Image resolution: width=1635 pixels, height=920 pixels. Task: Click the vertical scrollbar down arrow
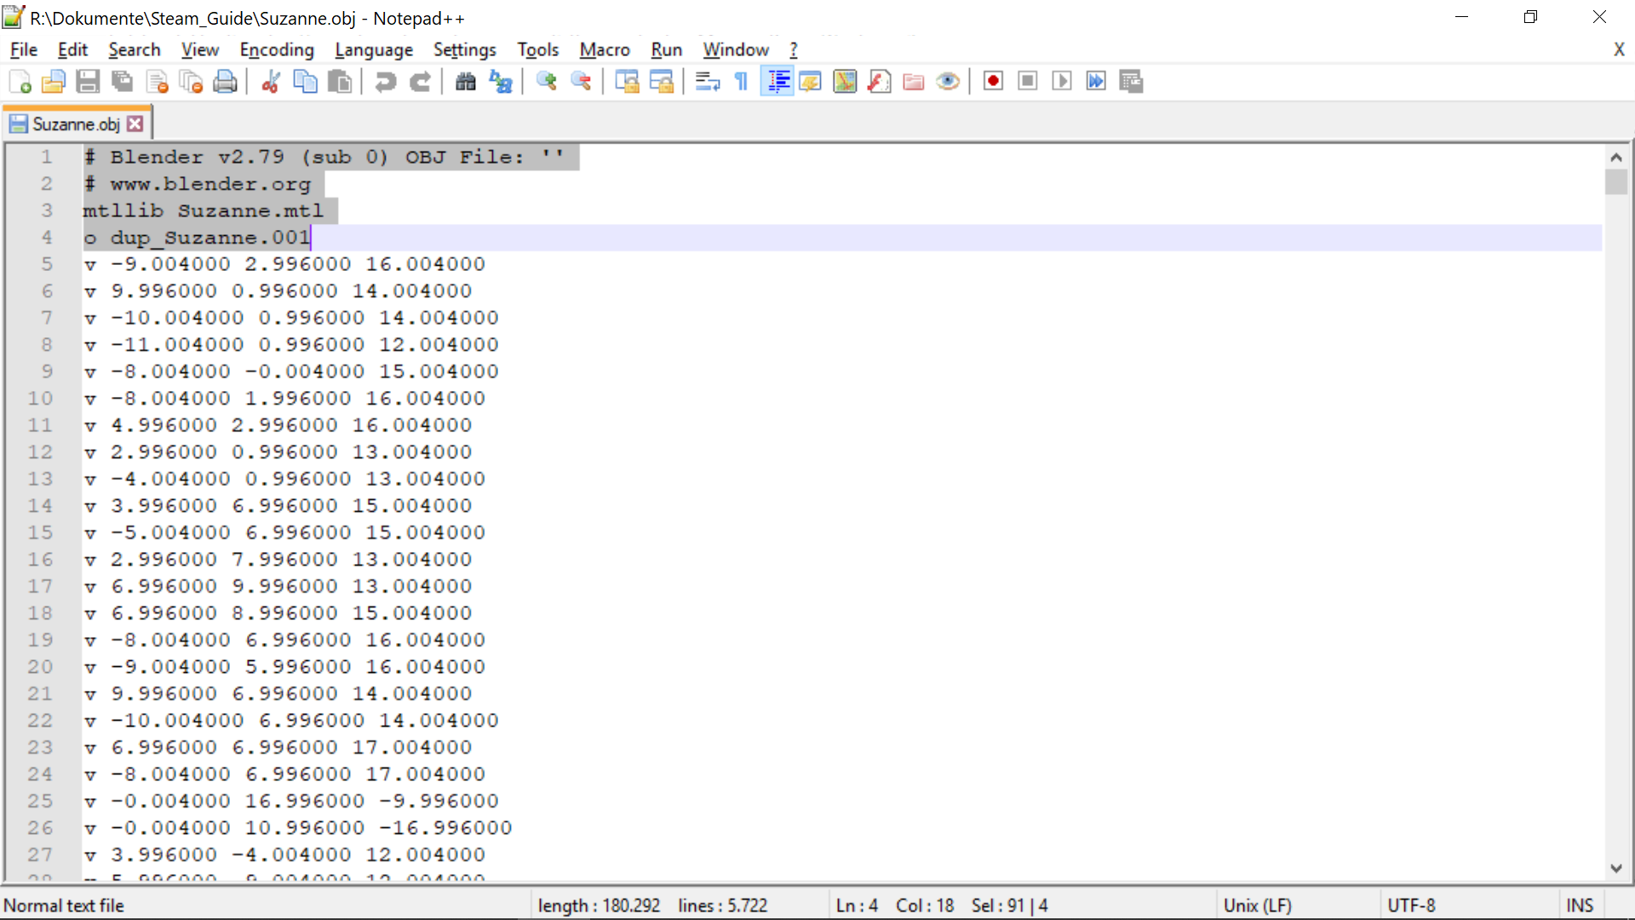1615,868
